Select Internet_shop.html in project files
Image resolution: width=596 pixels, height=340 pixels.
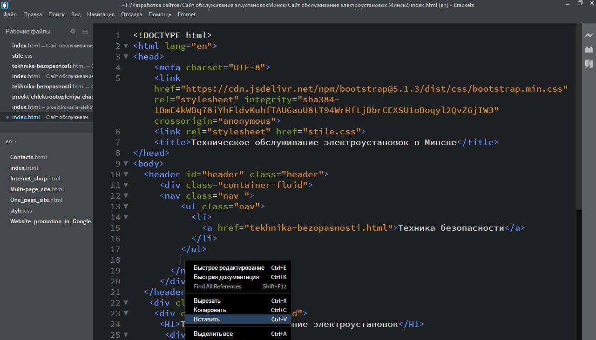click(35, 179)
